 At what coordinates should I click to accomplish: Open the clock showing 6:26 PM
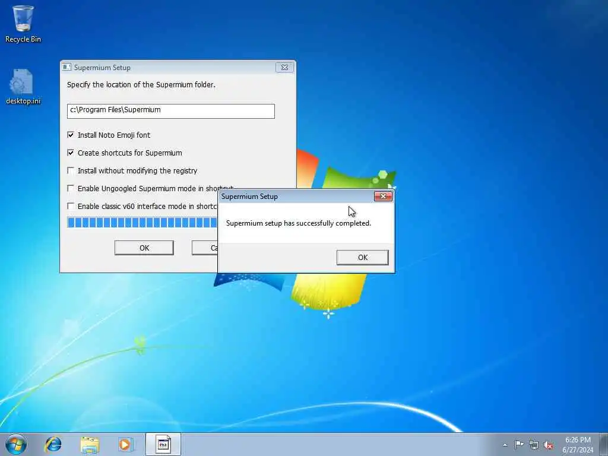click(x=578, y=445)
